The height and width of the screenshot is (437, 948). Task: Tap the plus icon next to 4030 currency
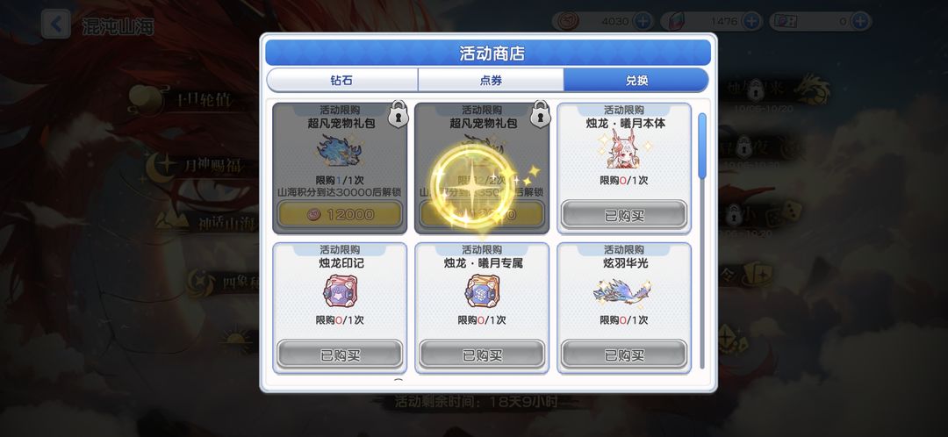[643, 21]
